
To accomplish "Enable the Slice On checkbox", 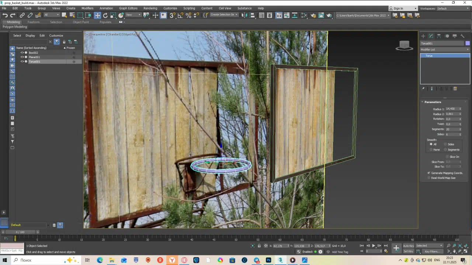I will (x=447, y=157).
